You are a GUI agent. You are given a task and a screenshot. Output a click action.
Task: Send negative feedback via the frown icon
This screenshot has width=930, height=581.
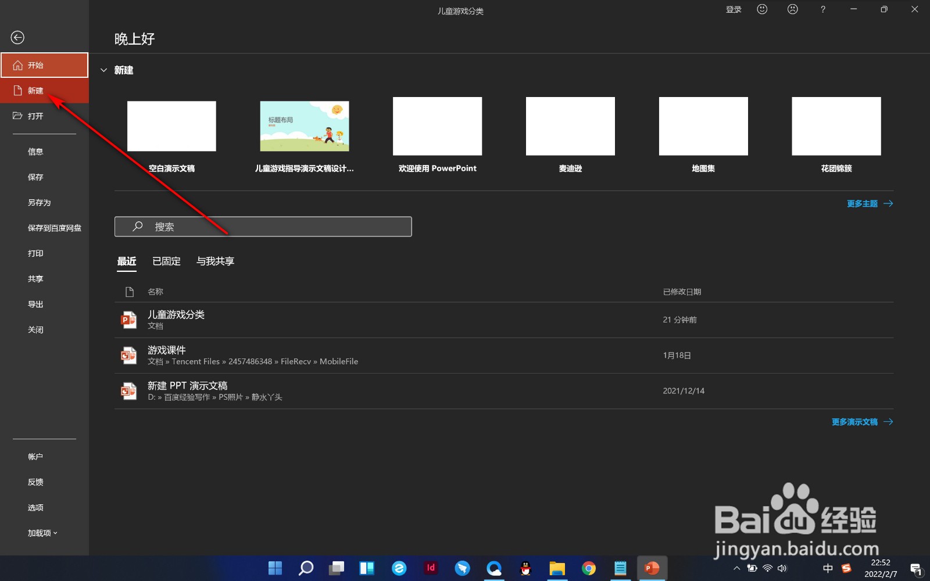(x=792, y=9)
